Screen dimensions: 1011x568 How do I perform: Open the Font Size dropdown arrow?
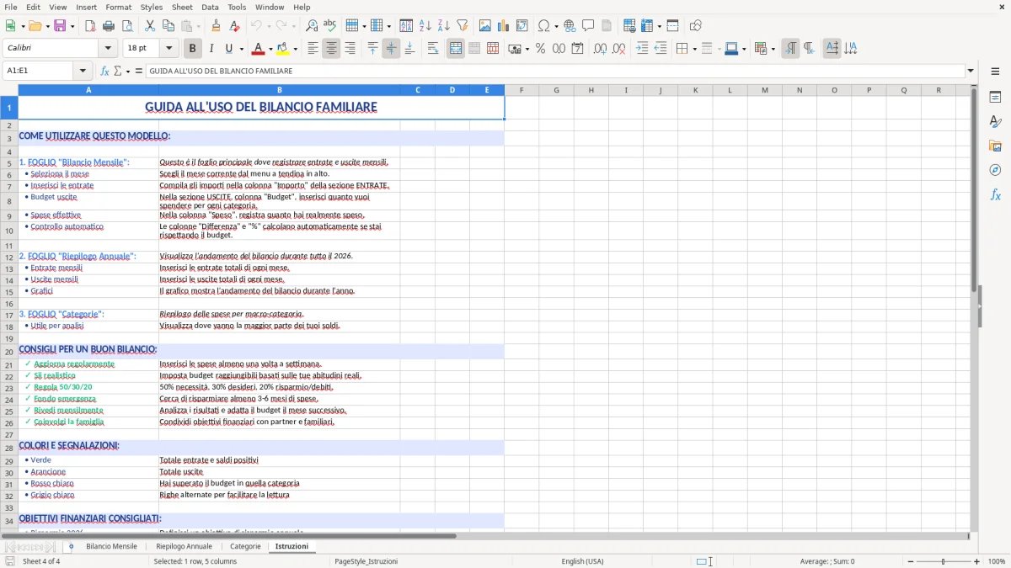(169, 49)
